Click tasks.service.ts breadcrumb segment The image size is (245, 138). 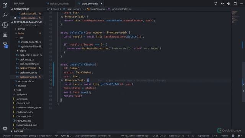click(75, 9)
